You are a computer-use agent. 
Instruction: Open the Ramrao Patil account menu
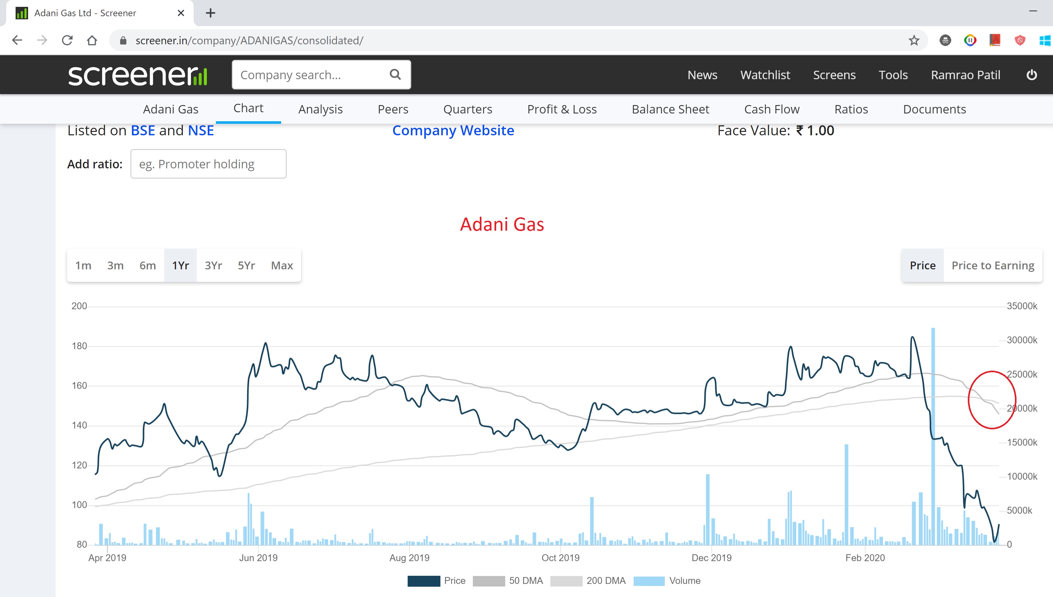(965, 75)
